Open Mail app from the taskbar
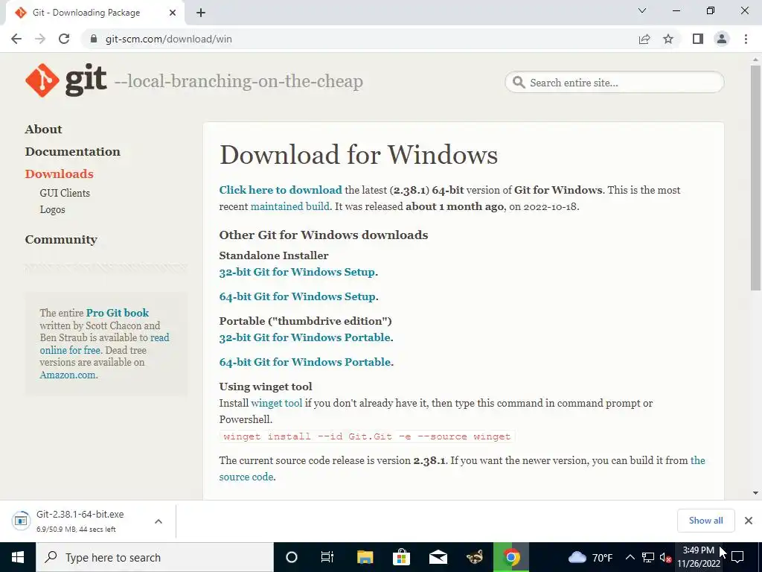Screen dimensions: 762x572 438,557
